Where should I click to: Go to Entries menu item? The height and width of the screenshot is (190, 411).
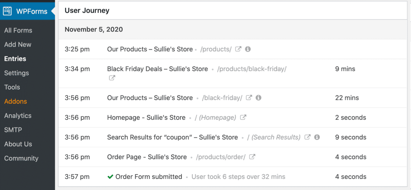click(15, 59)
